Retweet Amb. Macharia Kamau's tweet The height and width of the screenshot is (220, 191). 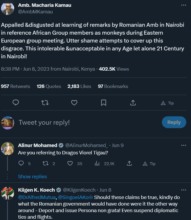point(45,103)
